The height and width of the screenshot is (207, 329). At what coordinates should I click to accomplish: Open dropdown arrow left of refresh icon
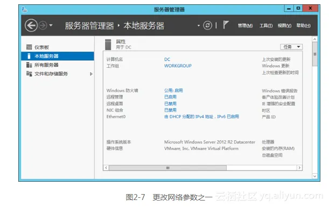199,26
